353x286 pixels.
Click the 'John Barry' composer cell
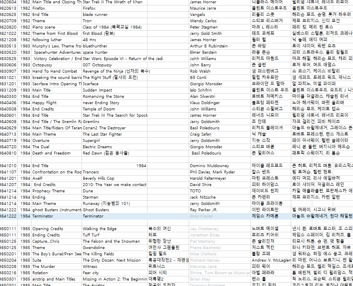pyautogui.click(x=220, y=65)
